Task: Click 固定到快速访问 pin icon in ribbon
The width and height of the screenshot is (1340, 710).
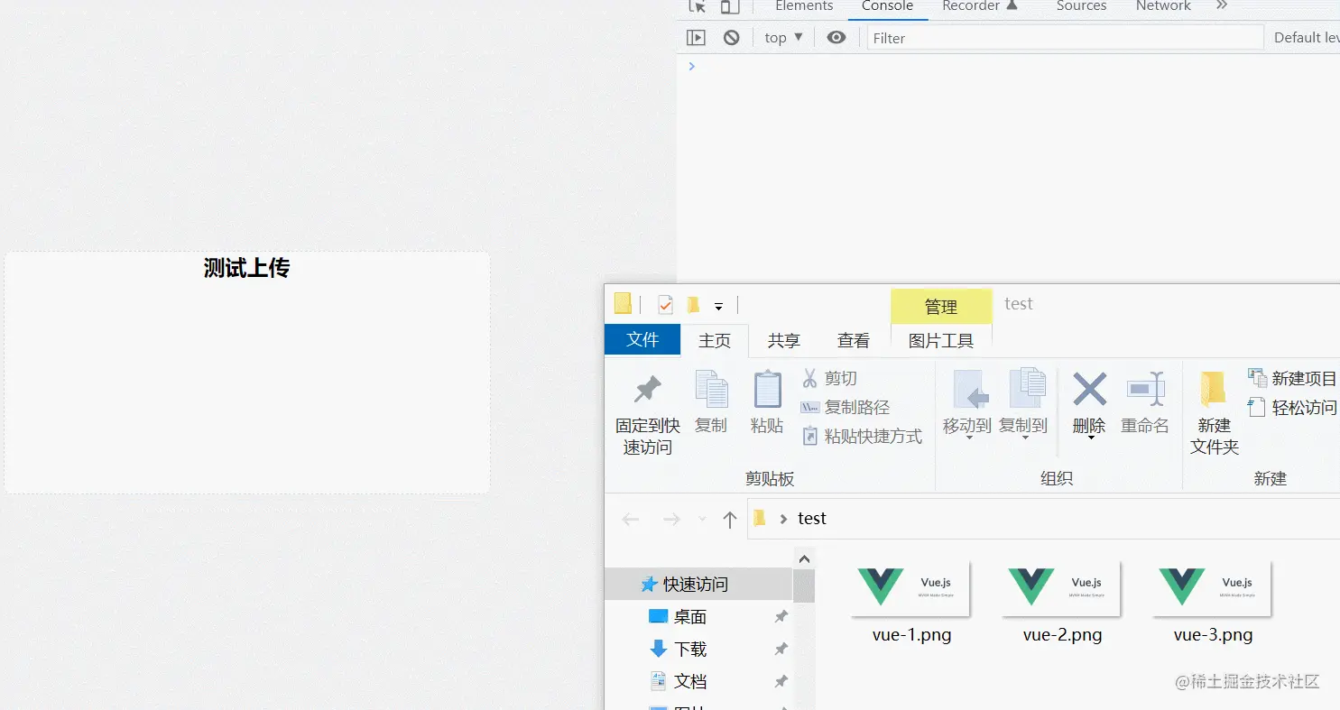Action: [647, 390]
